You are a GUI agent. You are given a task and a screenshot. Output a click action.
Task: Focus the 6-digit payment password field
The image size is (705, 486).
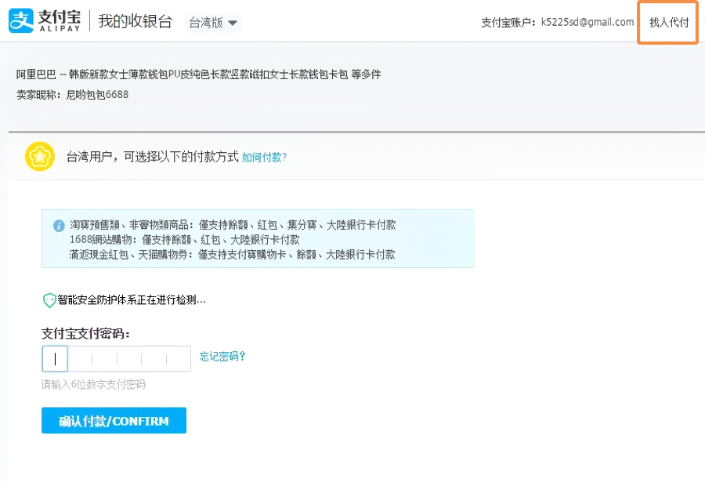[117, 359]
